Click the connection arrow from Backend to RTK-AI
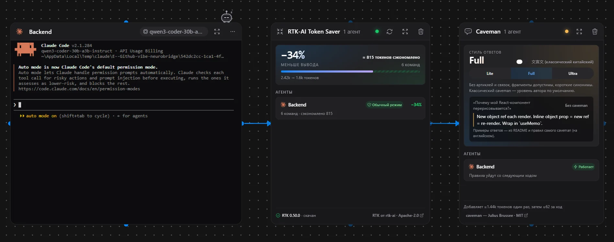The width and height of the screenshot is (614, 242). pos(257,123)
